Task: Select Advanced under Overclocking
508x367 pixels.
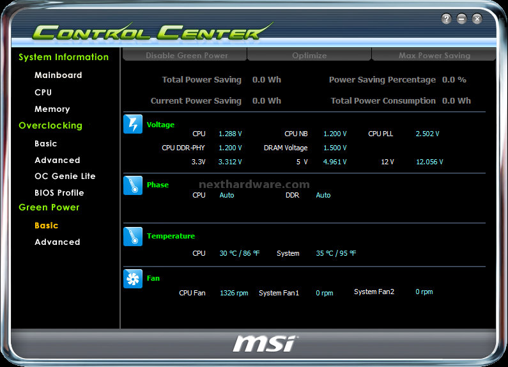Action: coord(58,160)
